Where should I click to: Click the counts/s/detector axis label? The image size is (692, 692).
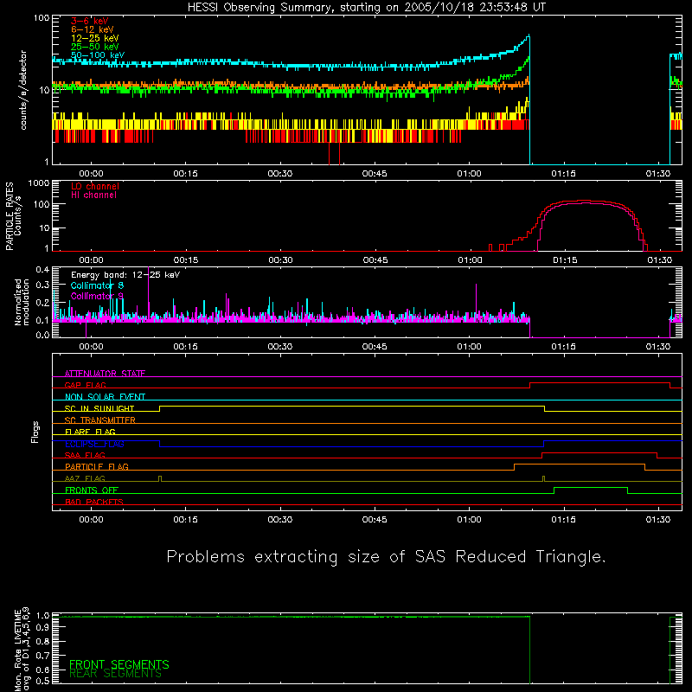point(23,90)
